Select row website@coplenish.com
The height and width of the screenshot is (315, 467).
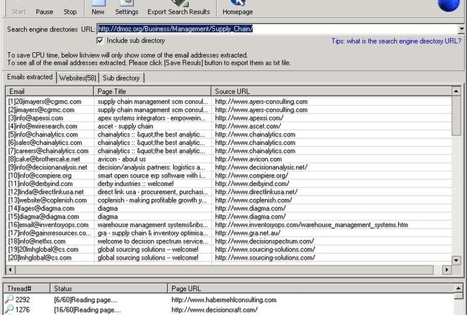pos(229,200)
